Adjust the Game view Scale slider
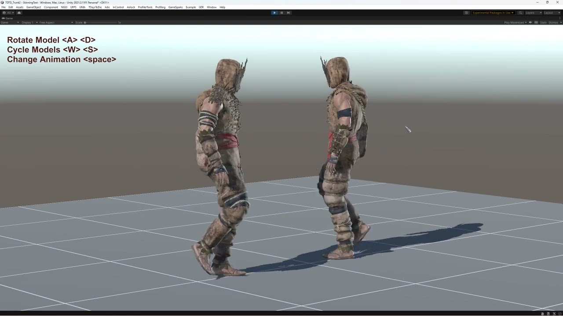The image size is (563, 316). pos(101,22)
